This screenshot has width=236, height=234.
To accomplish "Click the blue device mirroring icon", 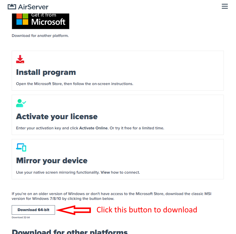I will click(21, 147).
